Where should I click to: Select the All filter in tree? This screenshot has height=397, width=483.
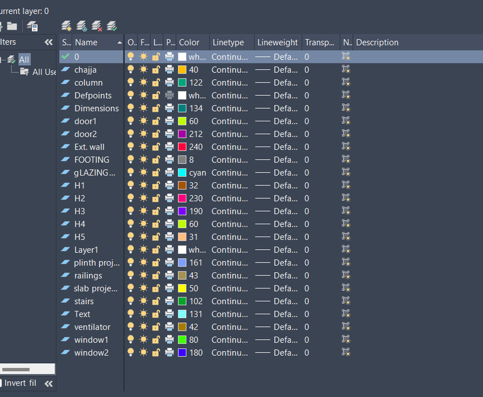point(24,59)
